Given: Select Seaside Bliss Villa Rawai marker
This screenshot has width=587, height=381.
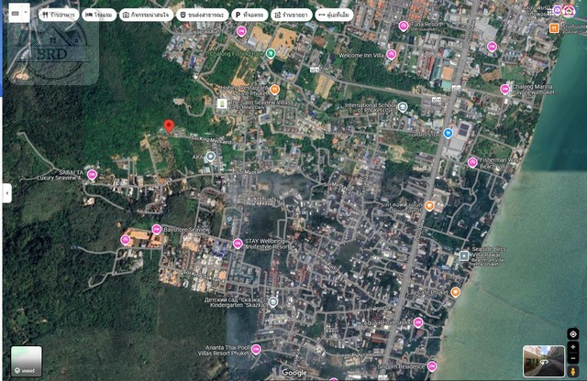Looking at the screenshot, I should click(x=464, y=256).
